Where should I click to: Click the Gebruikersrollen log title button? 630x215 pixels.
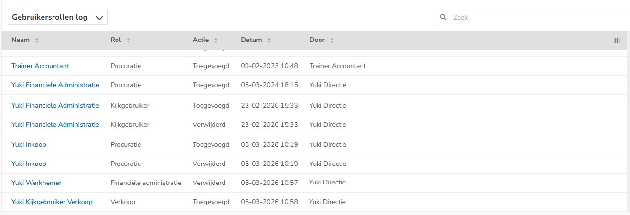coord(50,17)
